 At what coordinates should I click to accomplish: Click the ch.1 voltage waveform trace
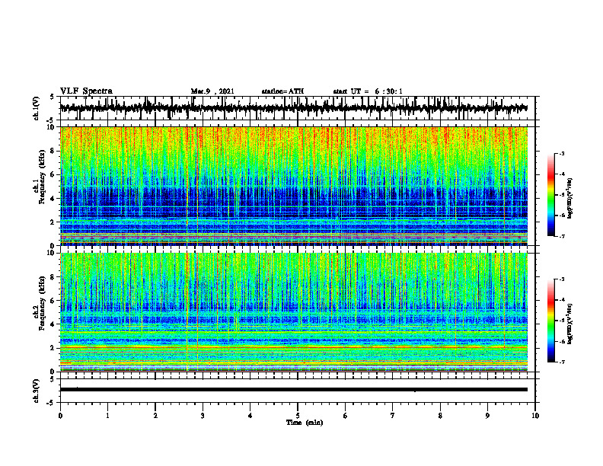tap(293, 108)
